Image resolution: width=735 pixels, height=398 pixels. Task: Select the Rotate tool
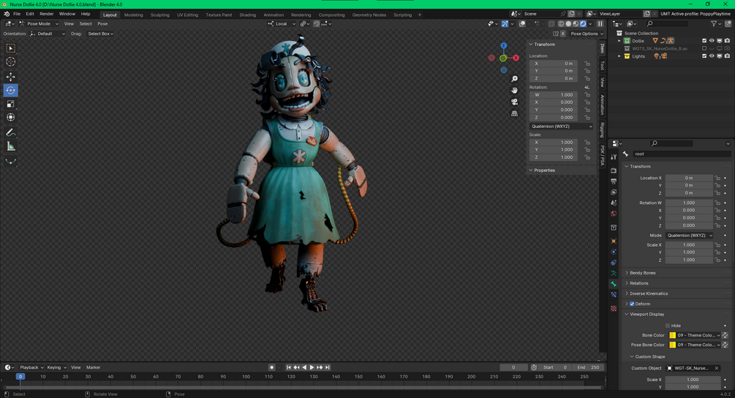(10, 90)
